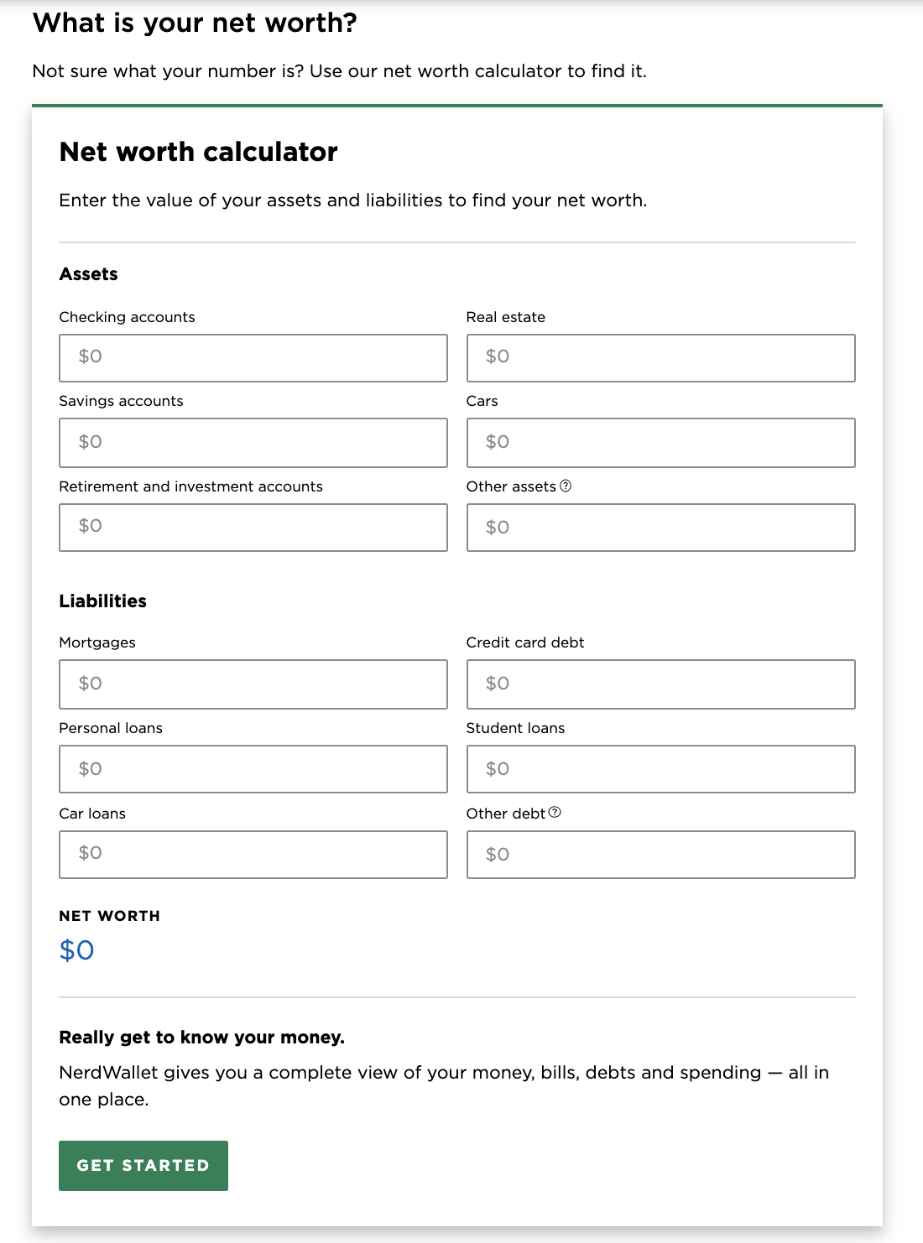Screen dimensions: 923x1243
Task: Select the Car loans input field
Action: [253, 855]
